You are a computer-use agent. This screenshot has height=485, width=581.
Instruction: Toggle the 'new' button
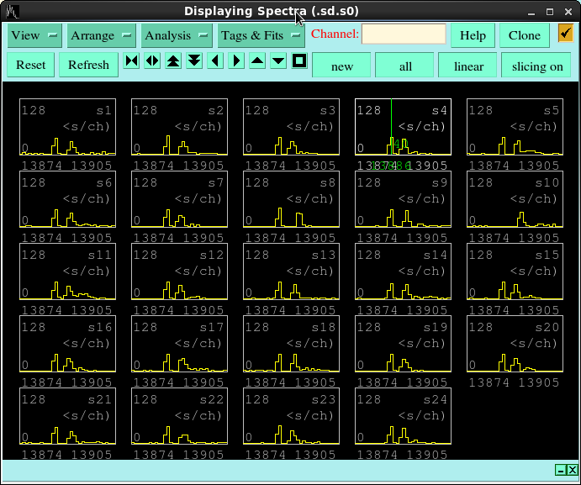(342, 66)
